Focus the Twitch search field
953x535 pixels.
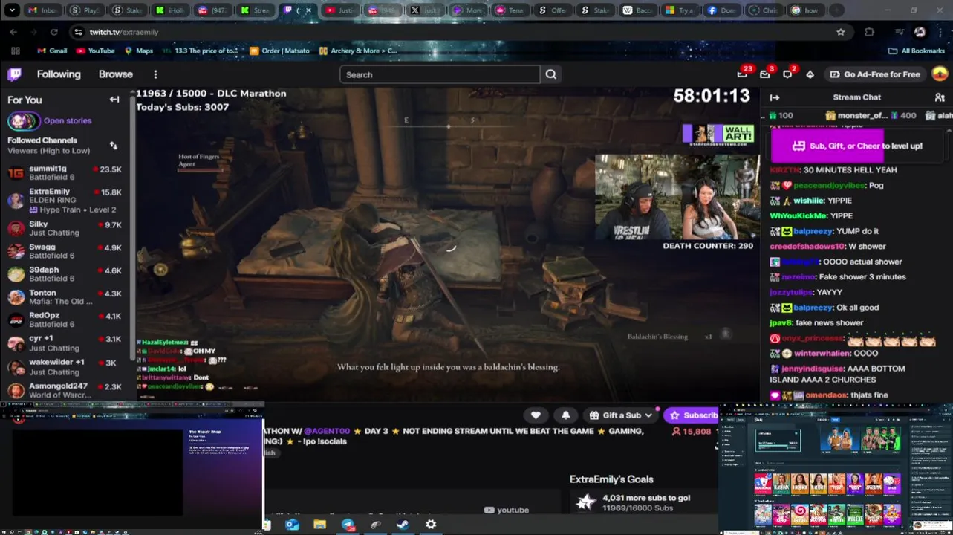tap(440, 74)
